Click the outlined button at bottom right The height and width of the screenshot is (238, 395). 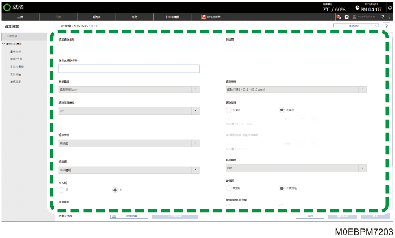tap(310, 216)
